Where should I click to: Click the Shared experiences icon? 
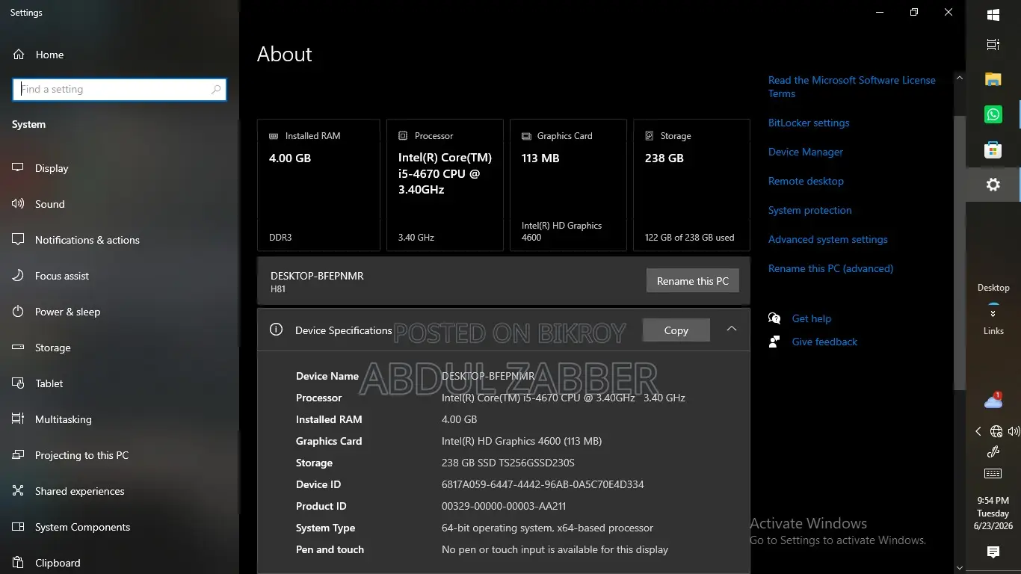[19, 491]
